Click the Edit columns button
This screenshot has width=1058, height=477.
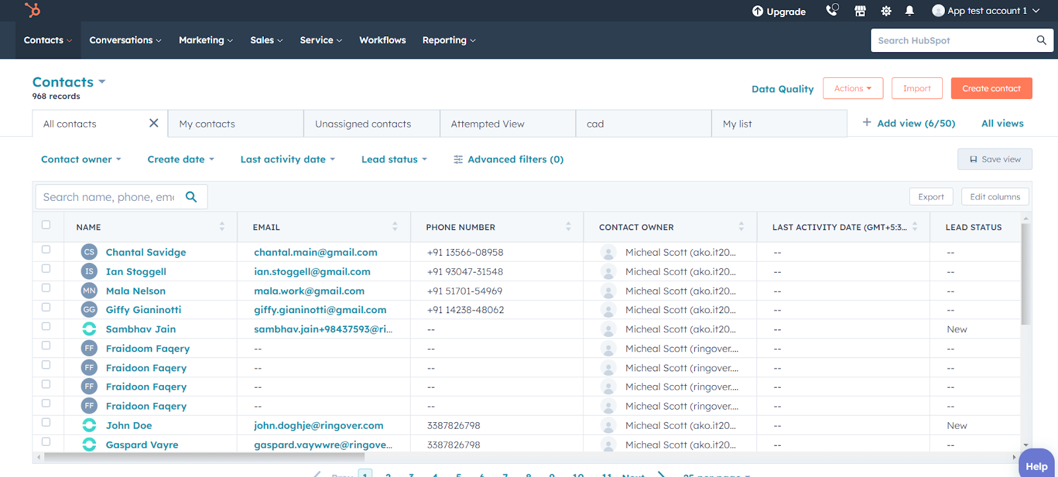[995, 197]
